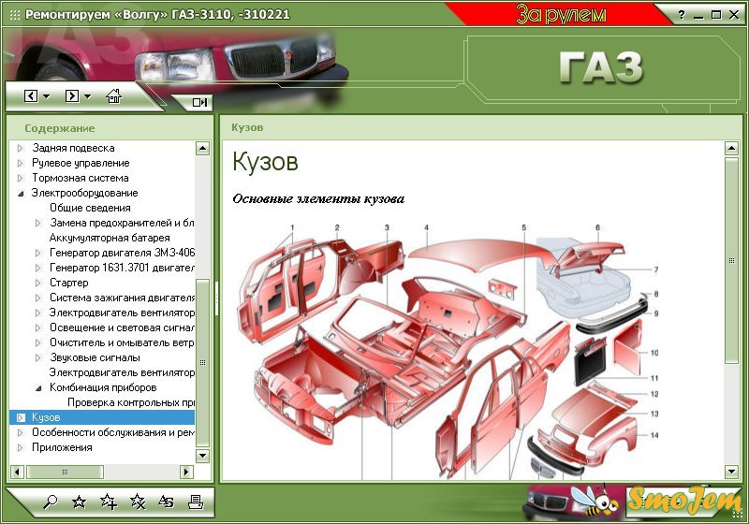Screen dimensions: 749x524
Task: Click the body elements exploded diagram
Action: (448, 352)
